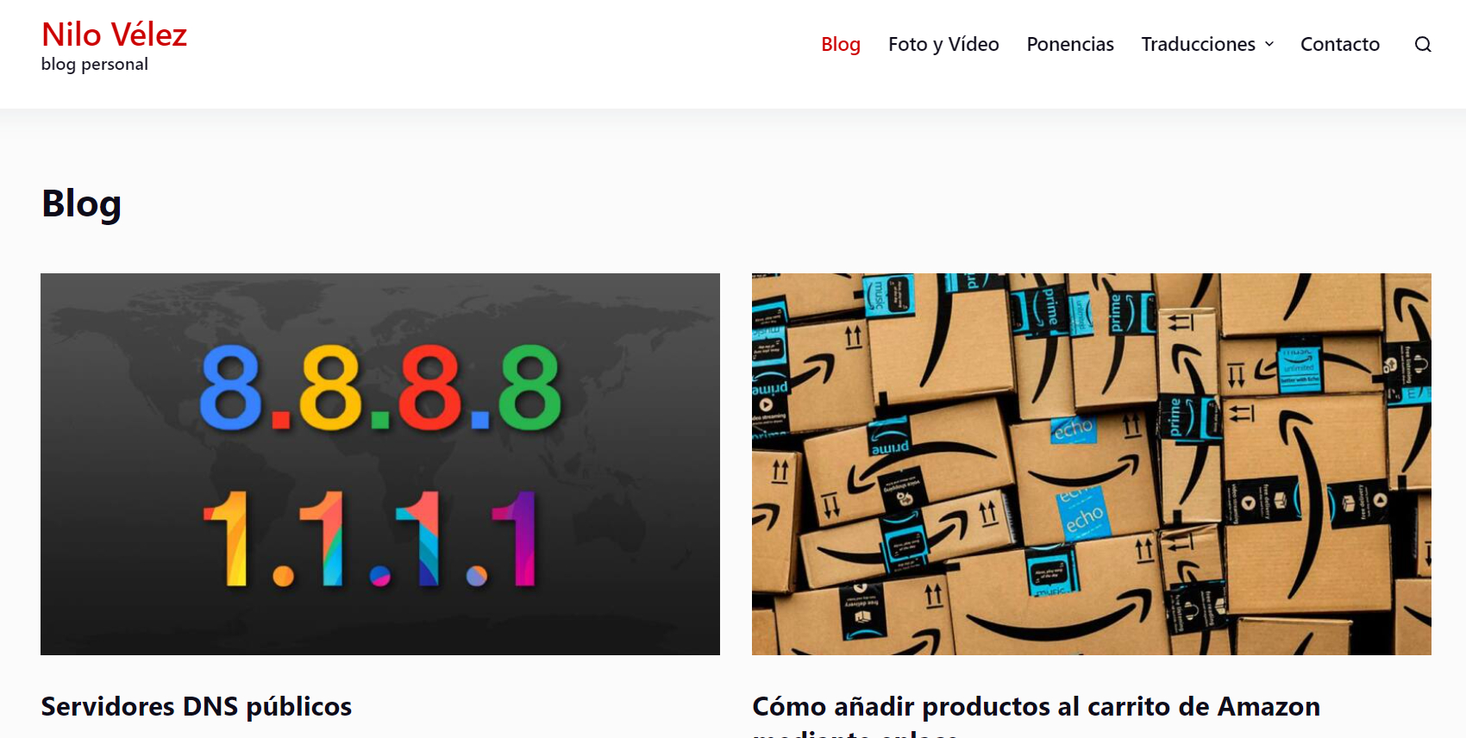Go to Foto y Vídeo page

(943, 44)
